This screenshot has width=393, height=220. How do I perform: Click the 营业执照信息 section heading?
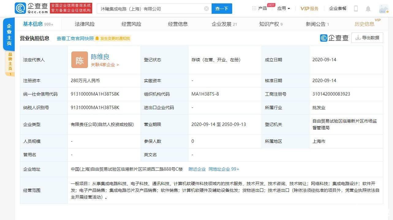click(35, 38)
